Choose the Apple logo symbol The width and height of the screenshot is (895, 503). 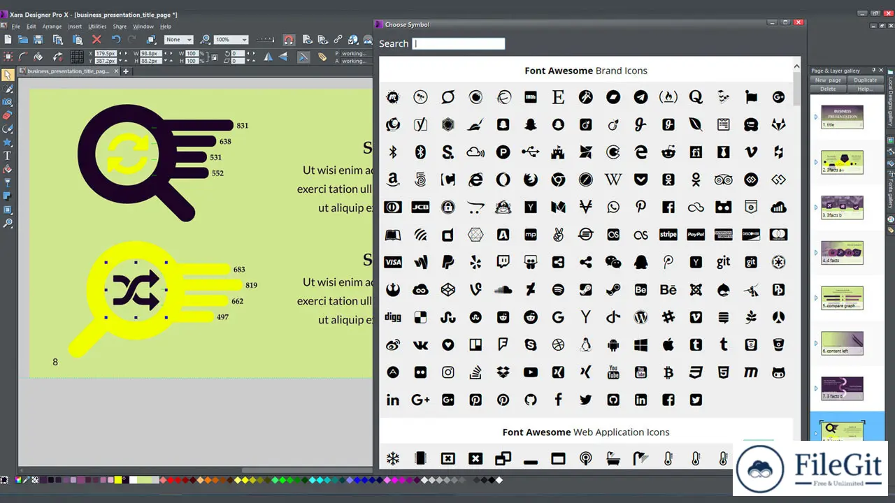point(668,344)
